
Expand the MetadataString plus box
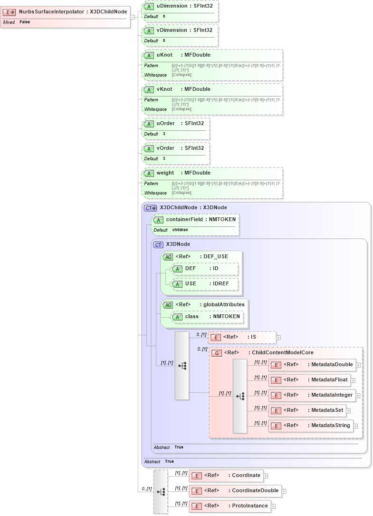355,426
